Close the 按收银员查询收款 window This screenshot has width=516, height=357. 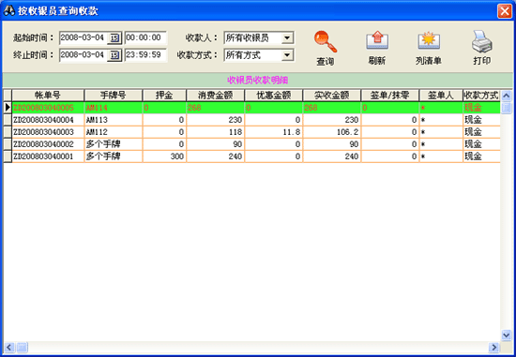click(x=504, y=11)
